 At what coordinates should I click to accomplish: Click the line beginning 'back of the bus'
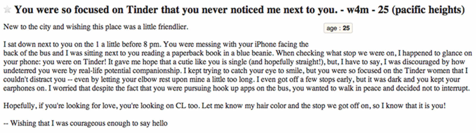[x=237, y=53]
